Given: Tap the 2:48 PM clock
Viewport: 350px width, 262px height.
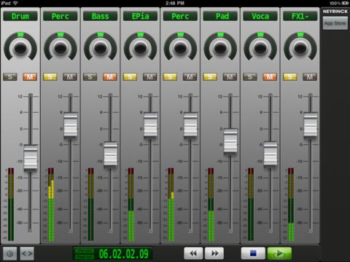Looking at the screenshot, I should (x=175, y=3).
